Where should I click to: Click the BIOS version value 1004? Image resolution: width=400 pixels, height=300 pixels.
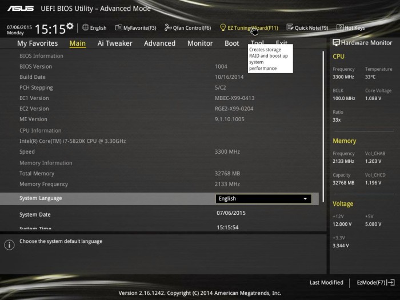(x=221, y=66)
